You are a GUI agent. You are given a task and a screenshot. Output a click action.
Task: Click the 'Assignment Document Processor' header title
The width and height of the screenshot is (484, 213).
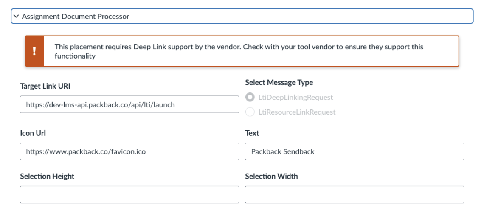point(75,17)
